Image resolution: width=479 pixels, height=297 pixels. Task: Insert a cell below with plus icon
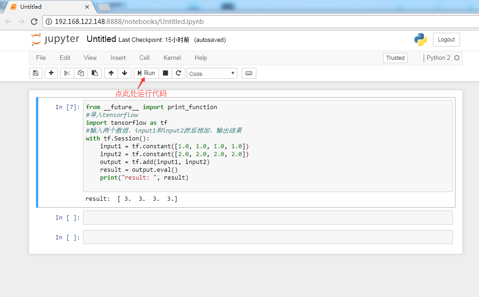tap(51, 73)
